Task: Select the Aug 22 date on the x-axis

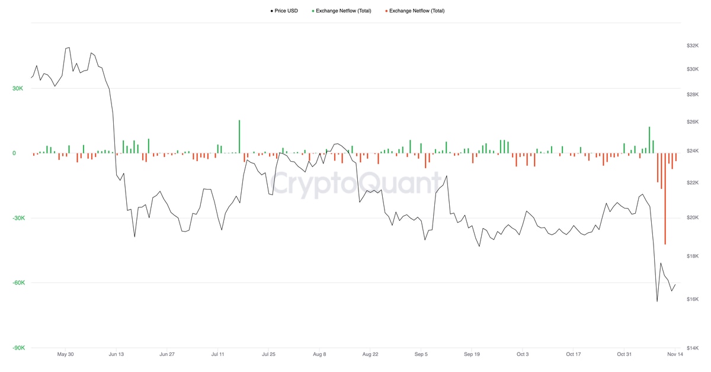Action: pos(370,354)
